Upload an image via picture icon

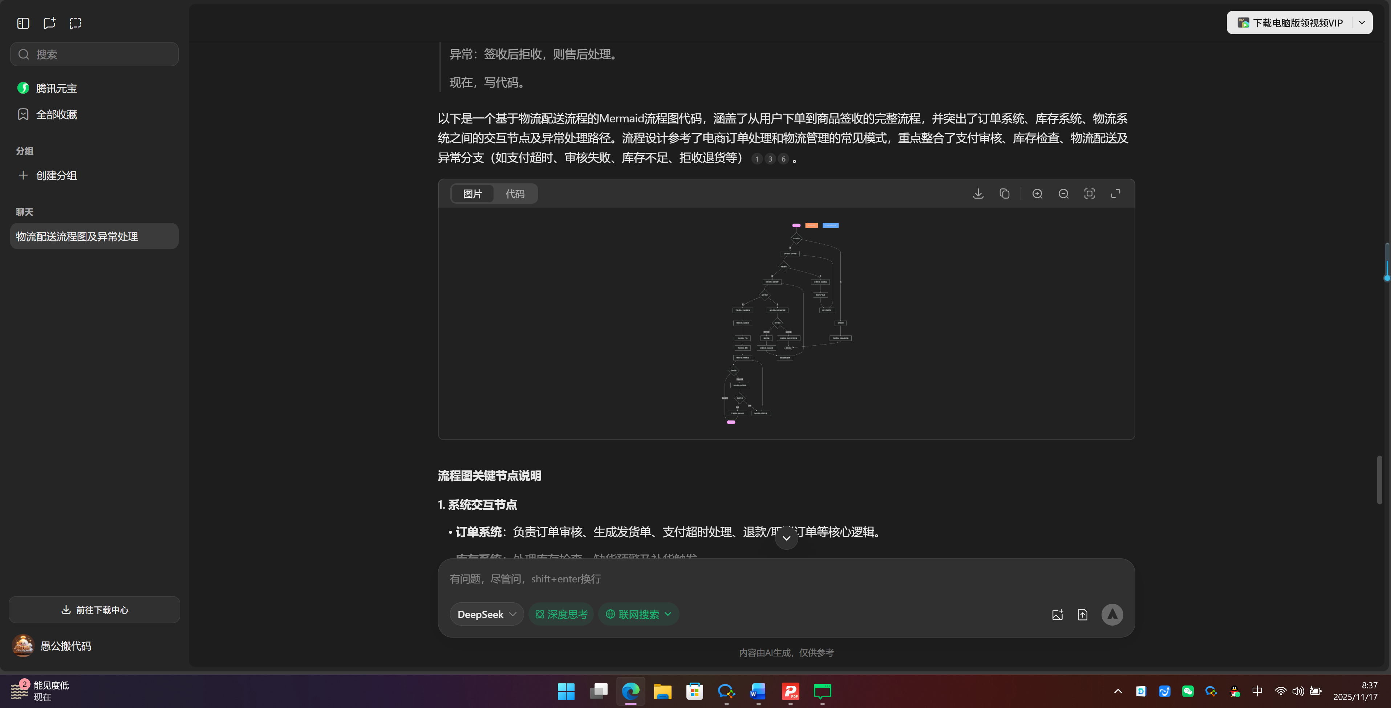click(x=1057, y=614)
